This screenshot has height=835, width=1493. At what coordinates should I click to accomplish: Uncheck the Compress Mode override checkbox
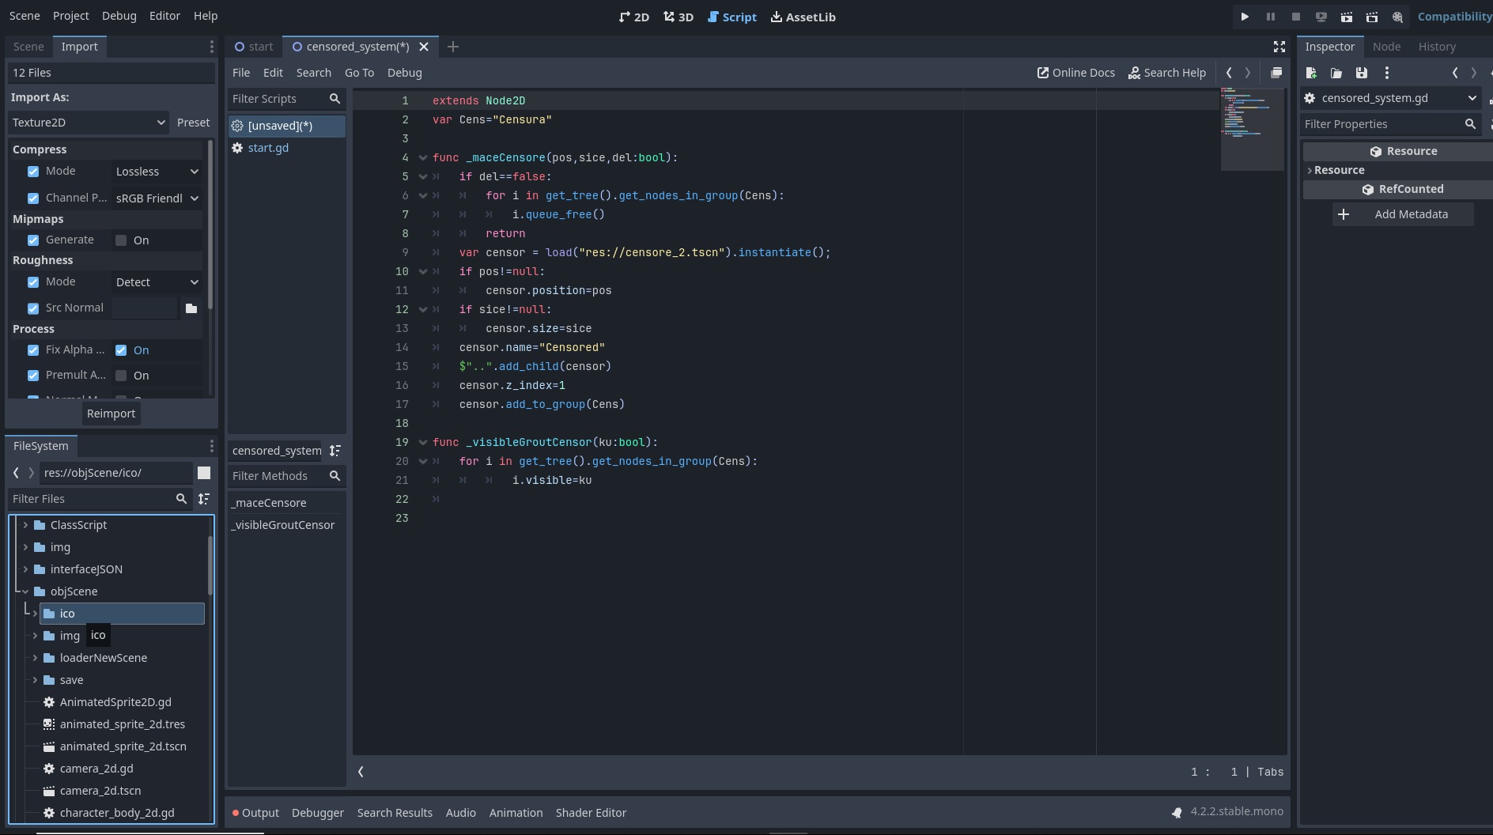[33, 172]
